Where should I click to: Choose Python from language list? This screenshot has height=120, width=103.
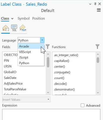coord(31,63)
